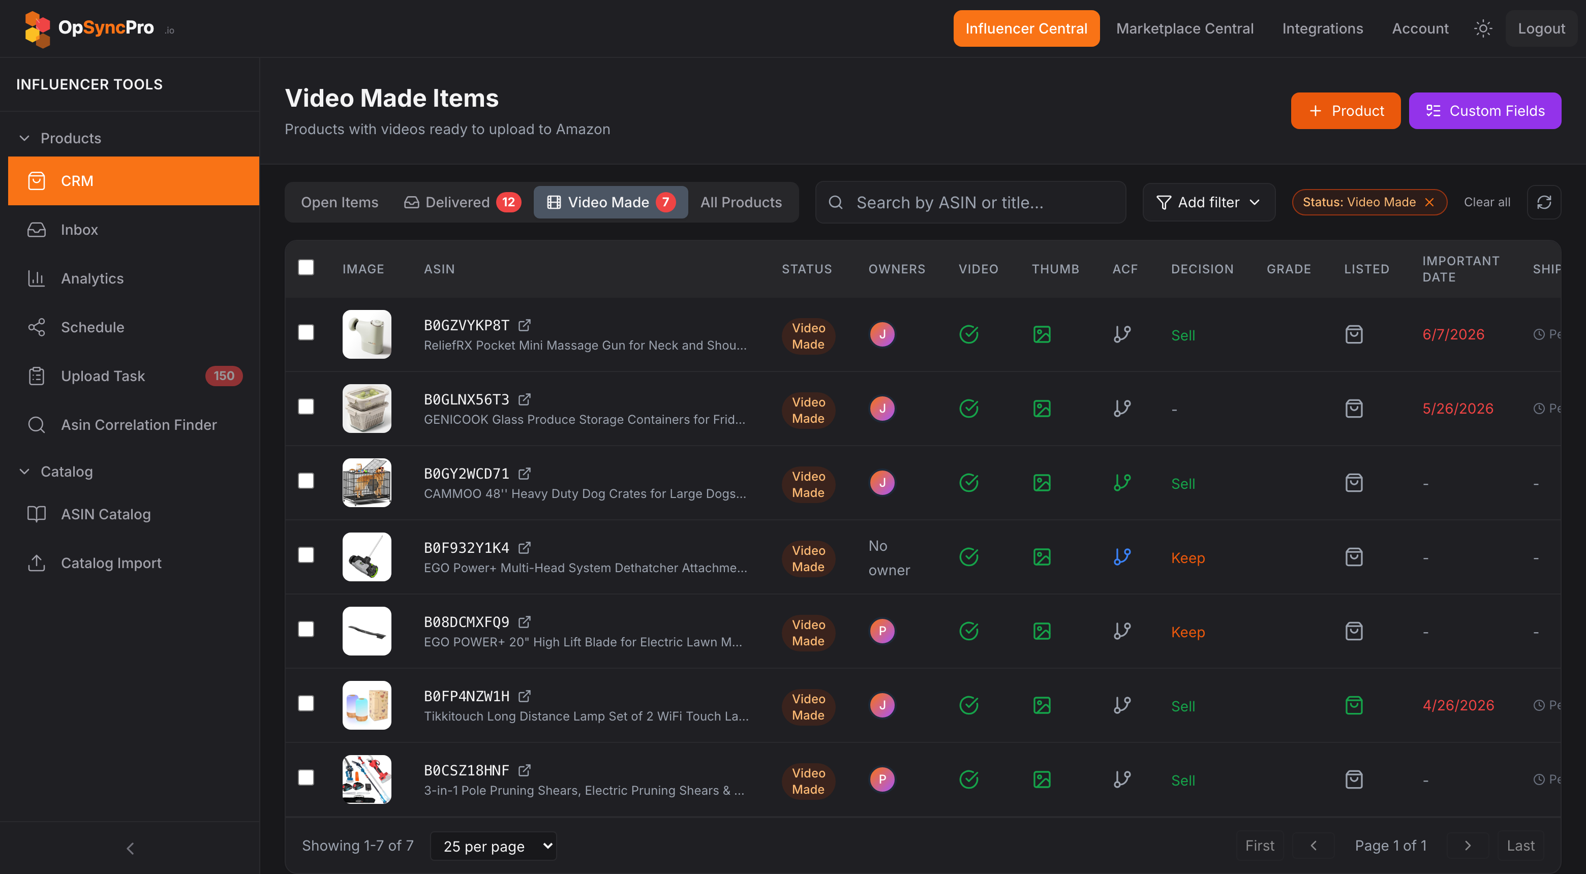Image resolution: width=1586 pixels, height=874 pixels.
Task: Click owner avatar J on B0GLNX56T3 row
Action: coord(882,409)
